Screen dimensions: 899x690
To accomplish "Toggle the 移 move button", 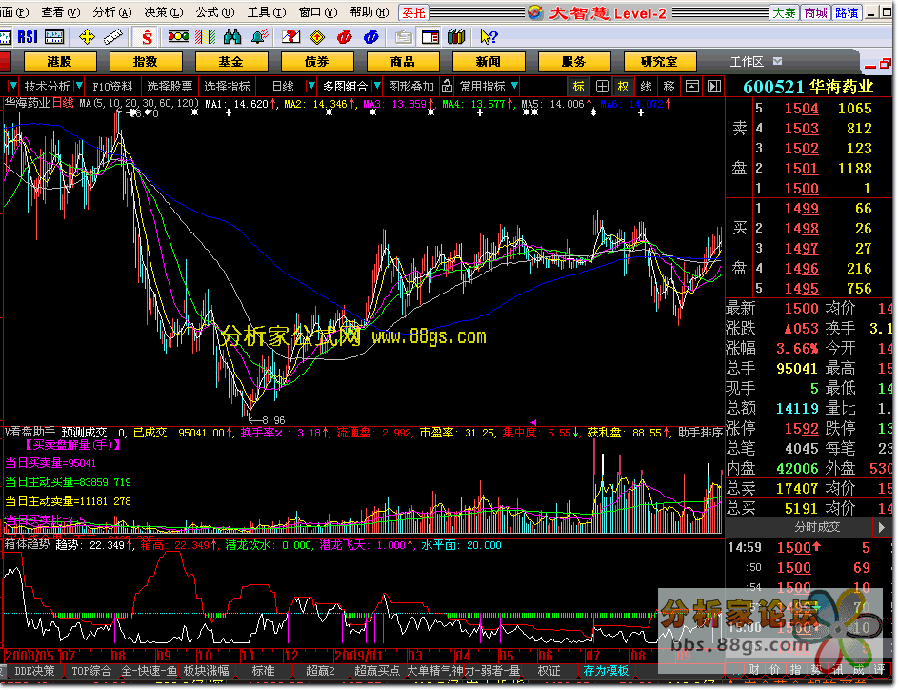I will (669, 87).
